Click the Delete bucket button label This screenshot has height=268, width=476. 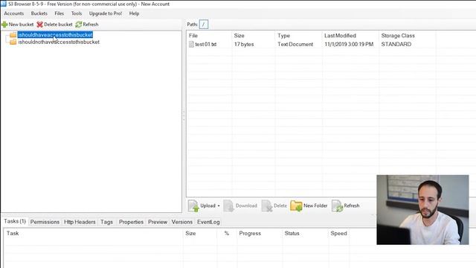[58, 25]
